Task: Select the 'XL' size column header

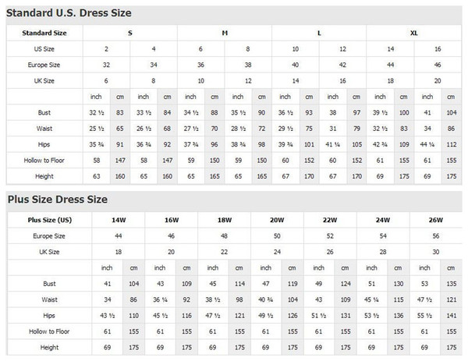Action: coord(413,33)
